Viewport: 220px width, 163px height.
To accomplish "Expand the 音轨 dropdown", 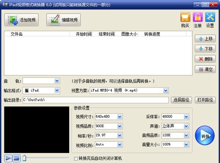I will tap(57, 81).
